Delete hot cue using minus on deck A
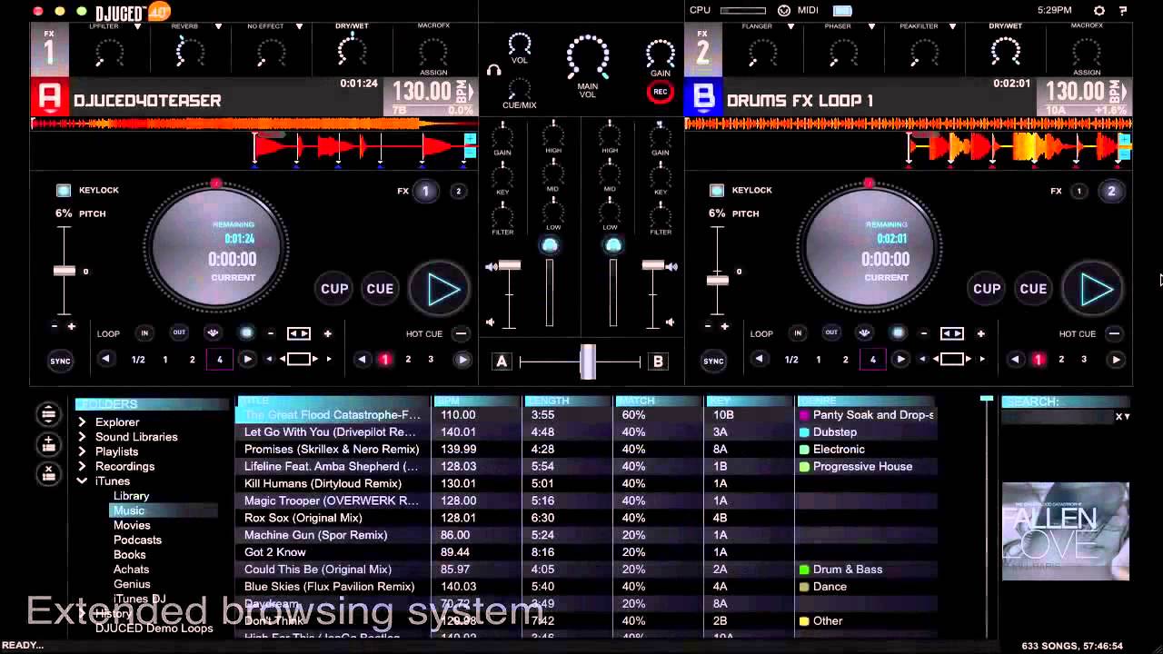Screen dimensions: 1163x654 461,333
